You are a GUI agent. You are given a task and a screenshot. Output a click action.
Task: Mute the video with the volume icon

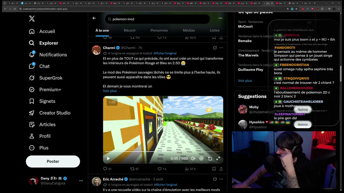click(x=193, y=158)
